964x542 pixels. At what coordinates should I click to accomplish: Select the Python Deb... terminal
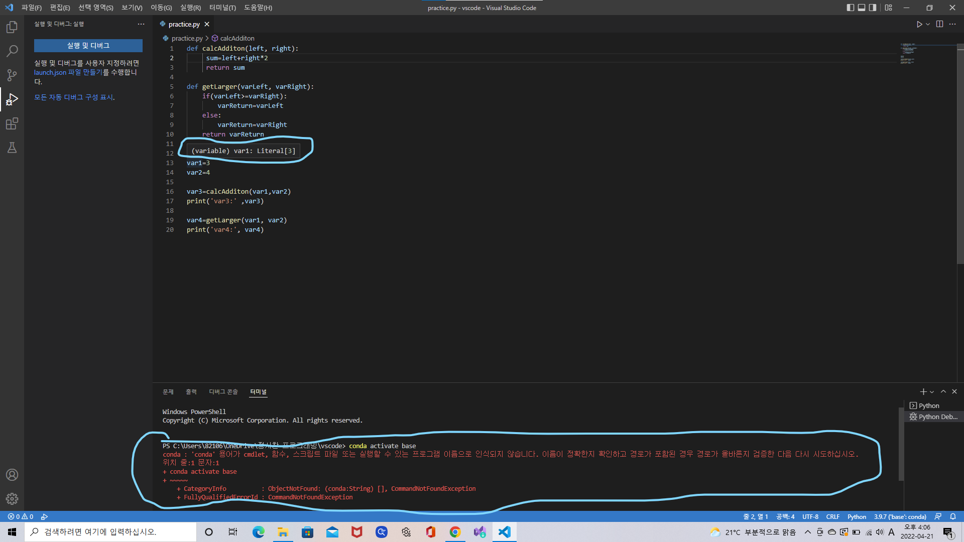[933, 417]
